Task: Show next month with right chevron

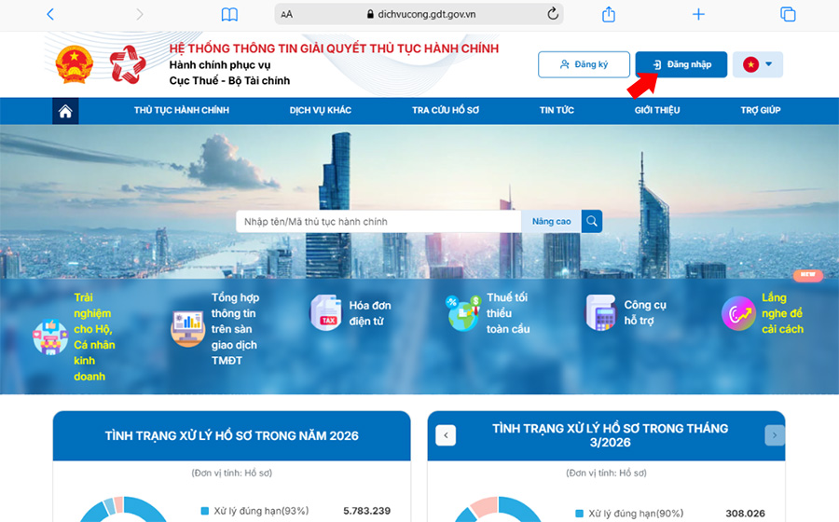Action: coord(774,435)
